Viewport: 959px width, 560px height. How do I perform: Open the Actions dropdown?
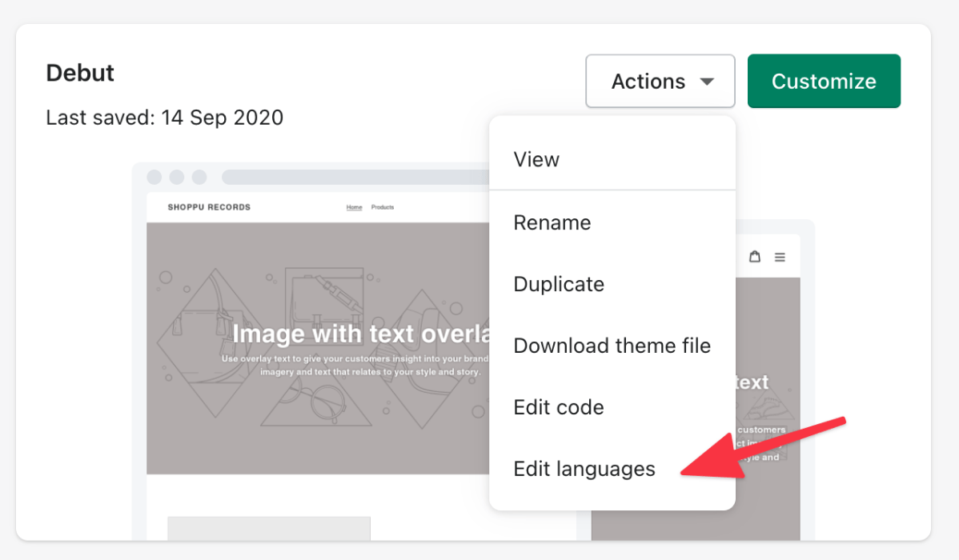(660, 81)
